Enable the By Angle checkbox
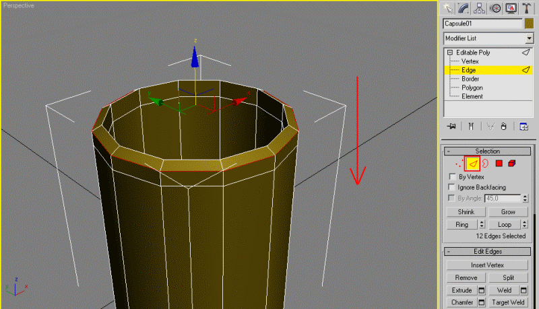The height and width of the screenshot is (309, 539). pos(451,198)
